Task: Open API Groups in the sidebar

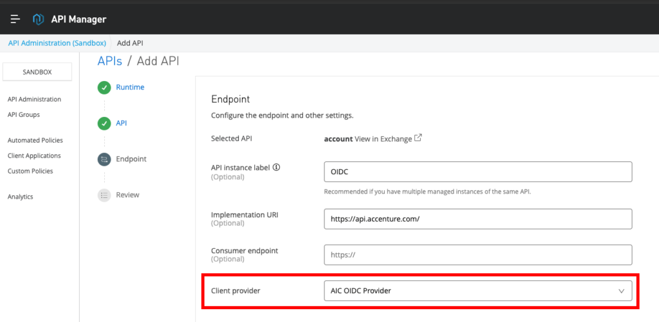Action: coord(24,114)
